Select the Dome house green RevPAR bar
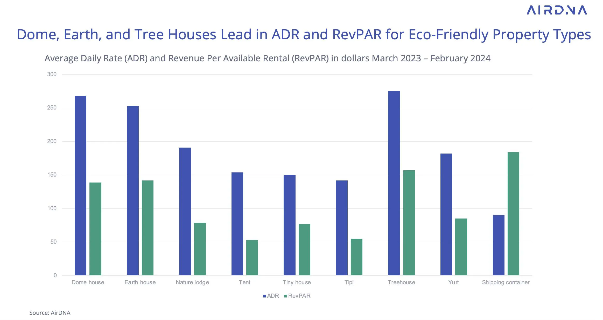Viewport: 603px width, 320px height. (x=95, y=229)
